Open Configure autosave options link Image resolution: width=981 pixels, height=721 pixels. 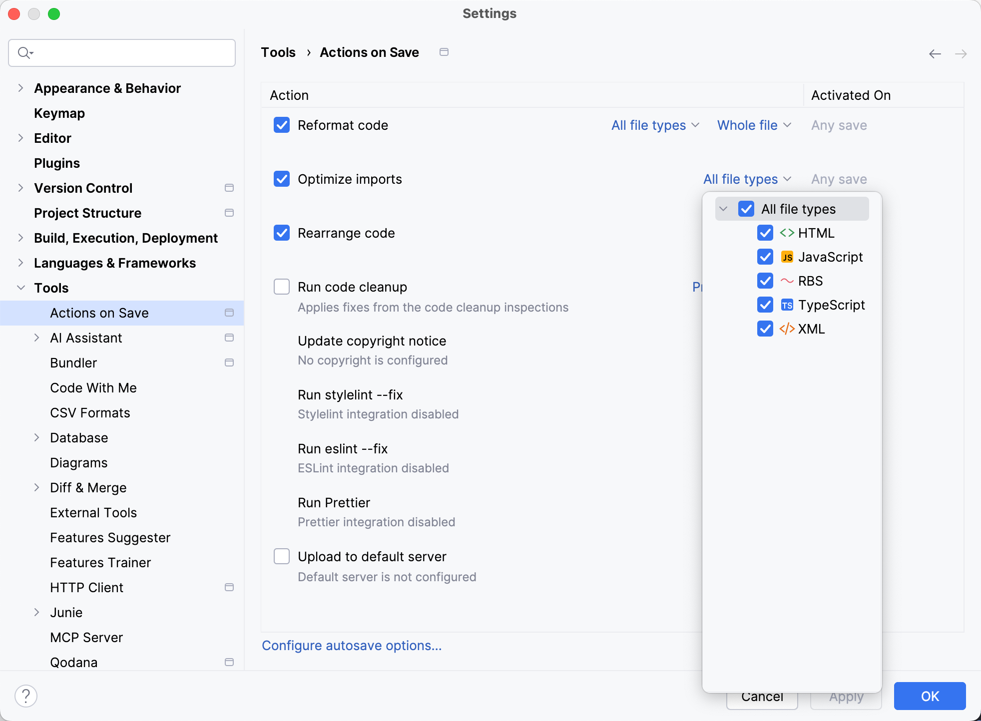point(352,645)
